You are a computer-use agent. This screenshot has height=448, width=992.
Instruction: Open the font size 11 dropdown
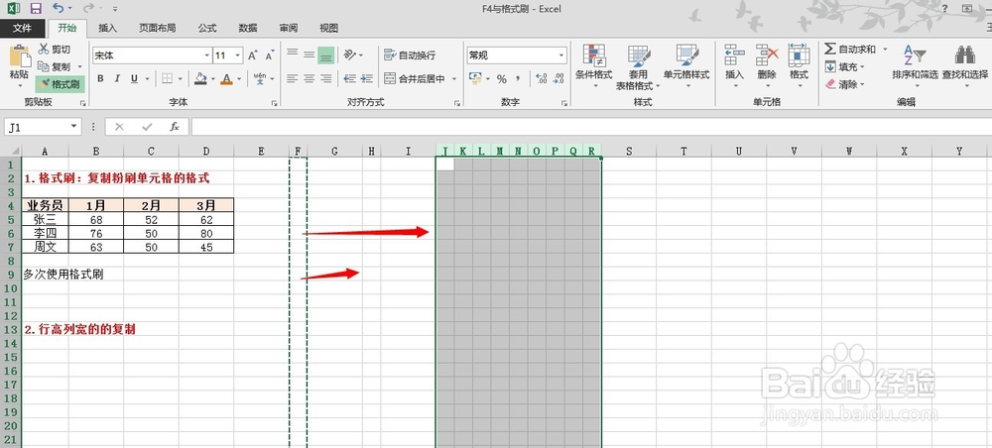click(x=237, y=56)
